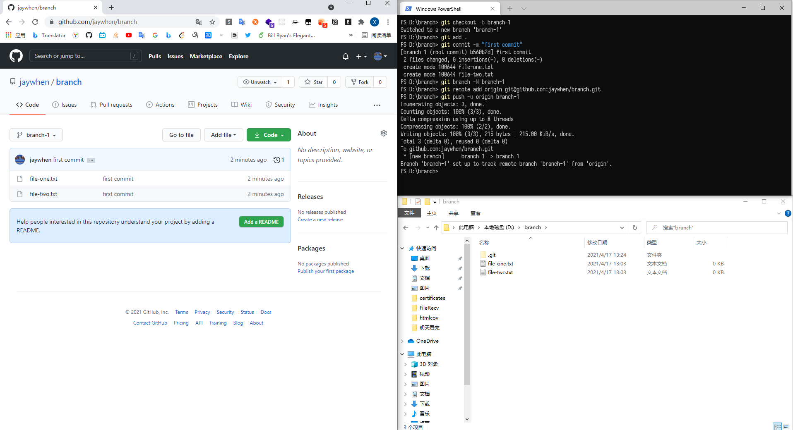Open the branch-1 branch selector

pos(36,135)
